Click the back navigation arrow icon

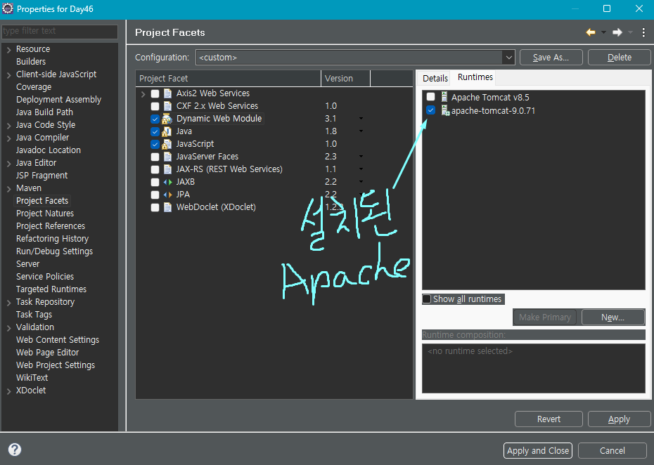pyautogui.click(x=590, y=32)
